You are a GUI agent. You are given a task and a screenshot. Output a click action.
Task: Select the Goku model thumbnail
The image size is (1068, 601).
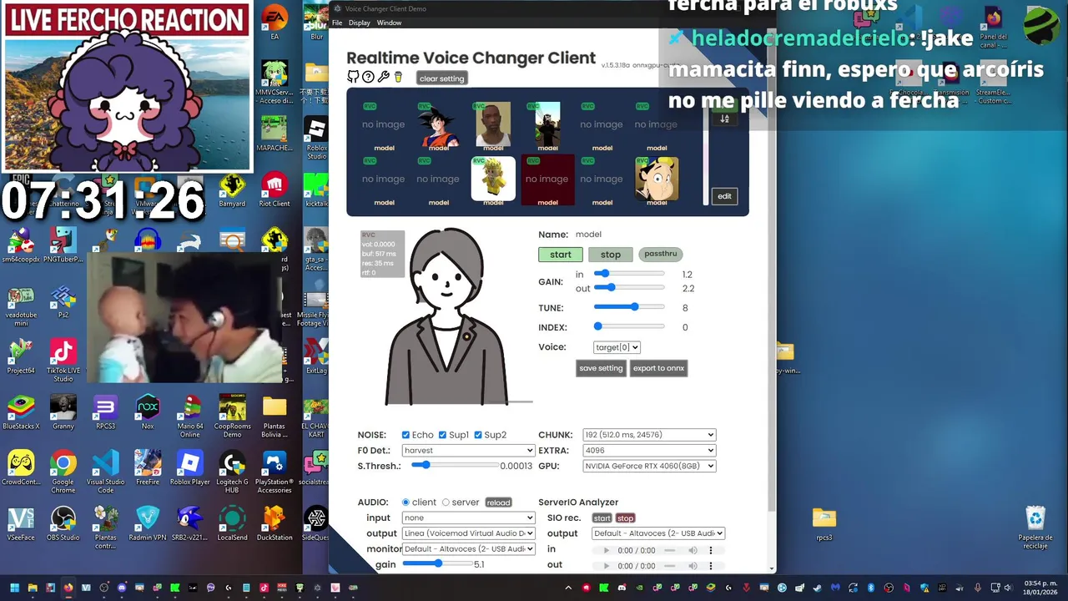(x=439, y=125)
